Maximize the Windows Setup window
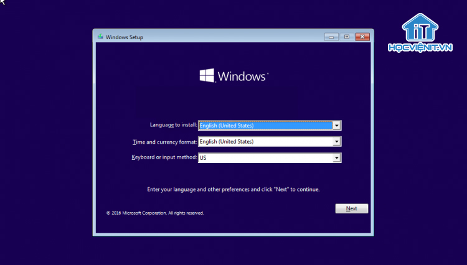467x265 pixels. point(347,37)
